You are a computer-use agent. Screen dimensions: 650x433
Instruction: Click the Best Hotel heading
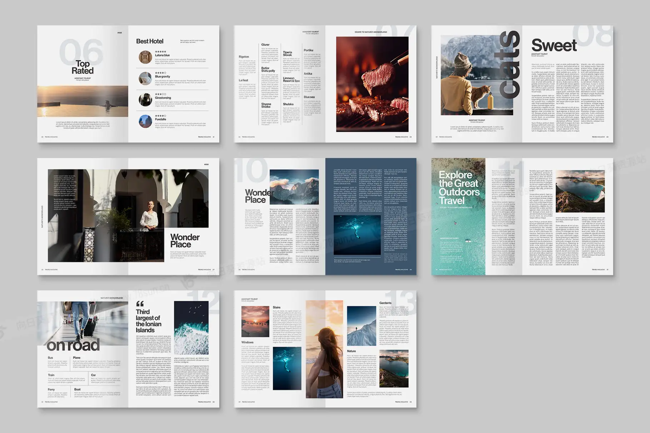point(150,41)
